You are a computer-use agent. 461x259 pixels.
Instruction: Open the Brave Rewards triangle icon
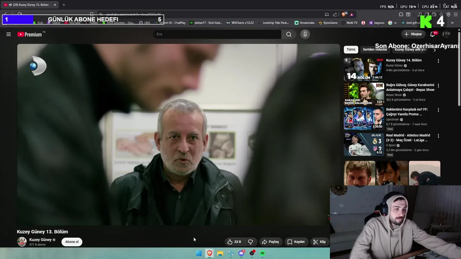coord(352,14)
